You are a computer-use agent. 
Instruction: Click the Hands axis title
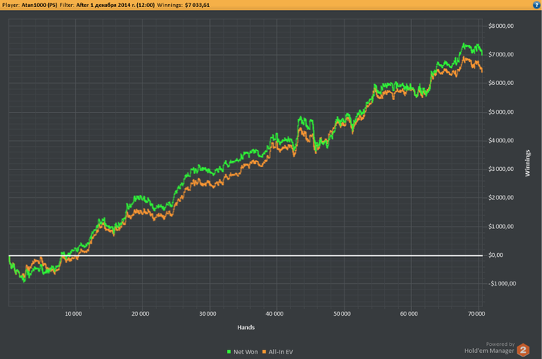245,327
